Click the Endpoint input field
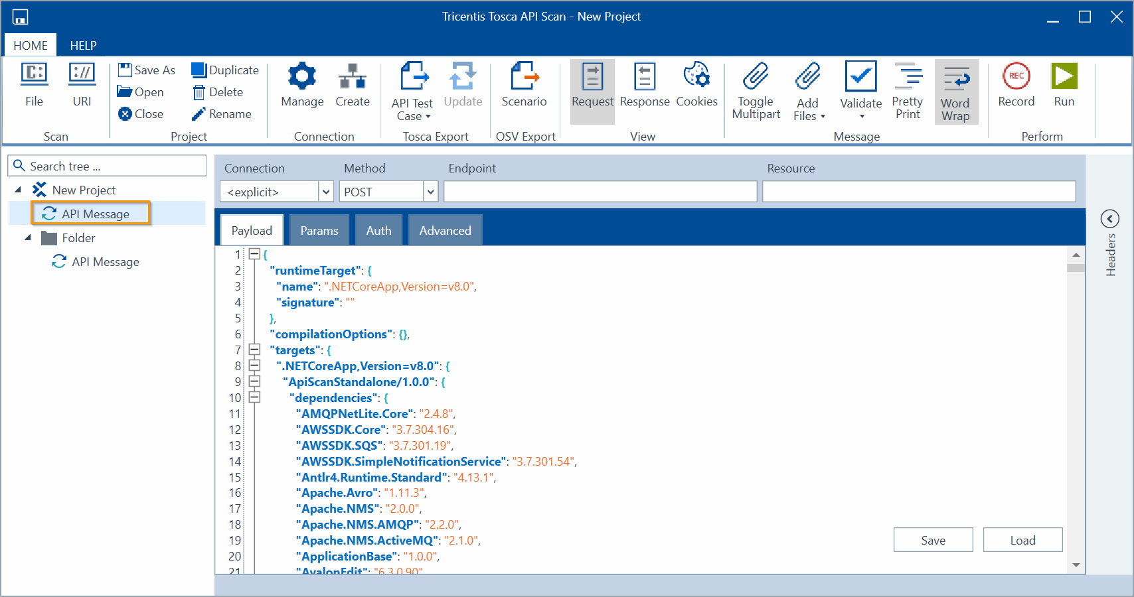 (600, 192)
